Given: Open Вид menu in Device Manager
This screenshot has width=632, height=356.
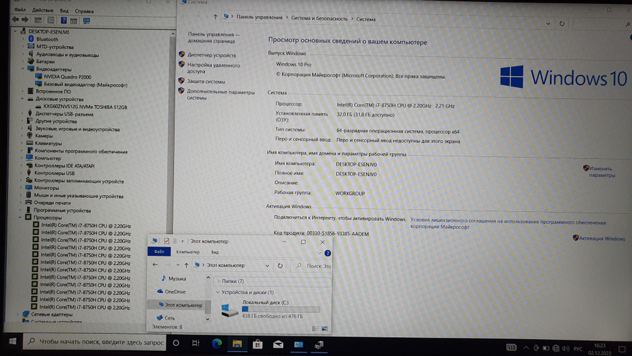Looking at the screenshot, I should [64, 11].
